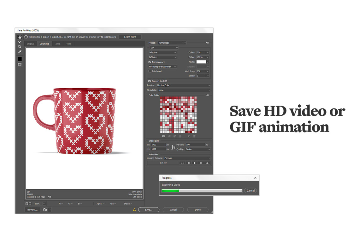Expand the Colors 256 dropdown

tap(208, 52)
